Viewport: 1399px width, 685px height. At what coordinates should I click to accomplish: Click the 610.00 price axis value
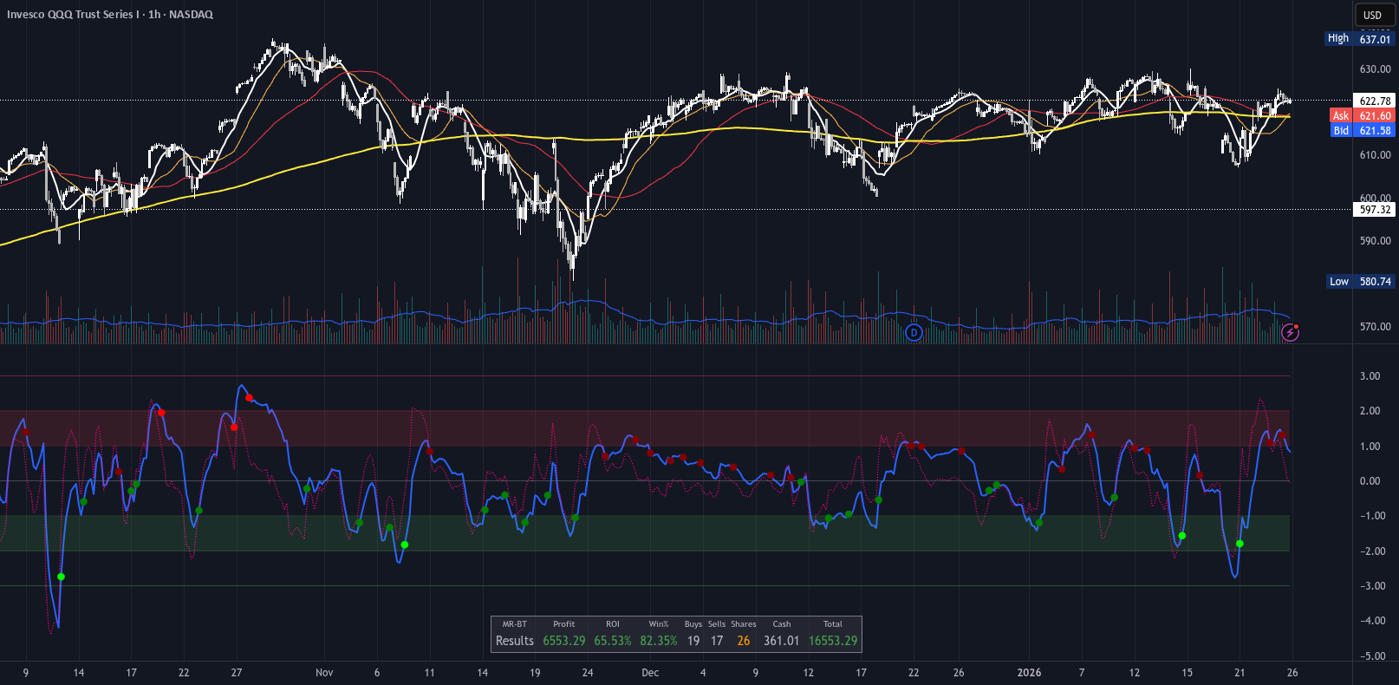1375,154
